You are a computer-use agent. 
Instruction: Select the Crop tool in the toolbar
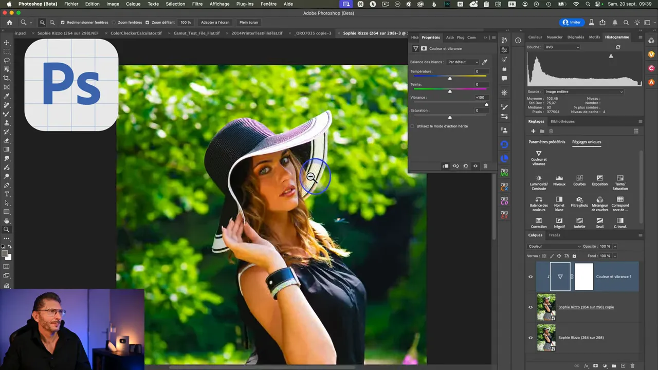click(7, 78)
